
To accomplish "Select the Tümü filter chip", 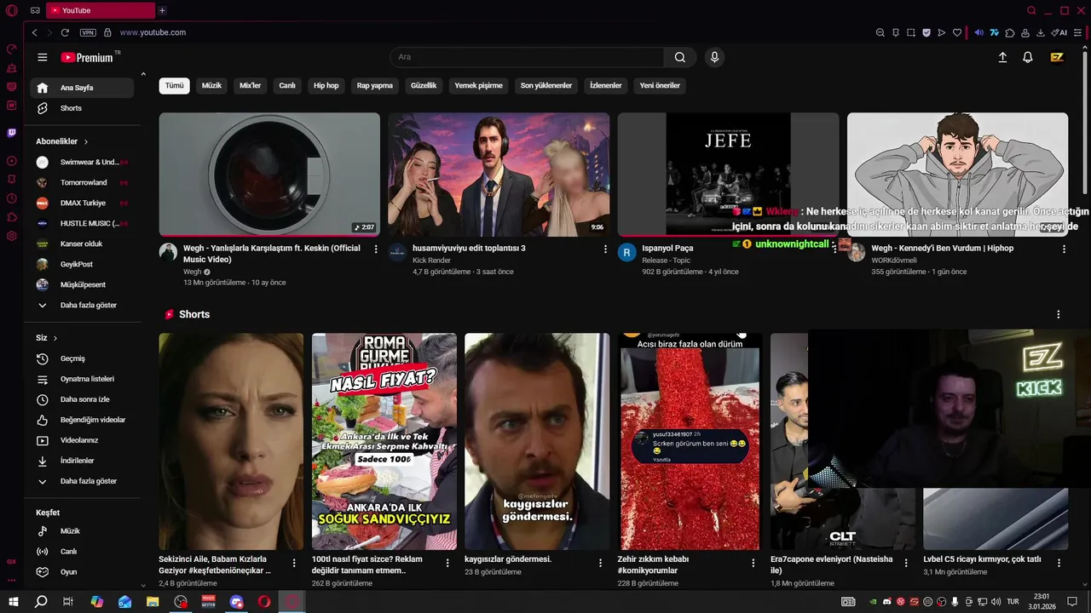I will [x=174, y=86].
